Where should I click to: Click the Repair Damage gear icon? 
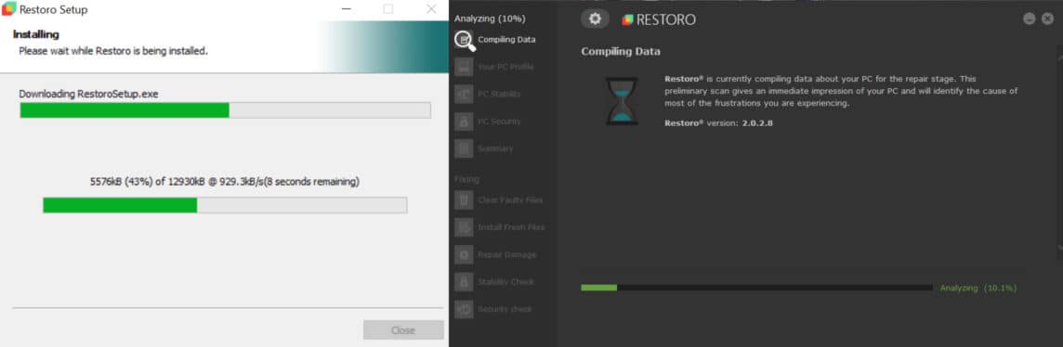tap(464, 254)
